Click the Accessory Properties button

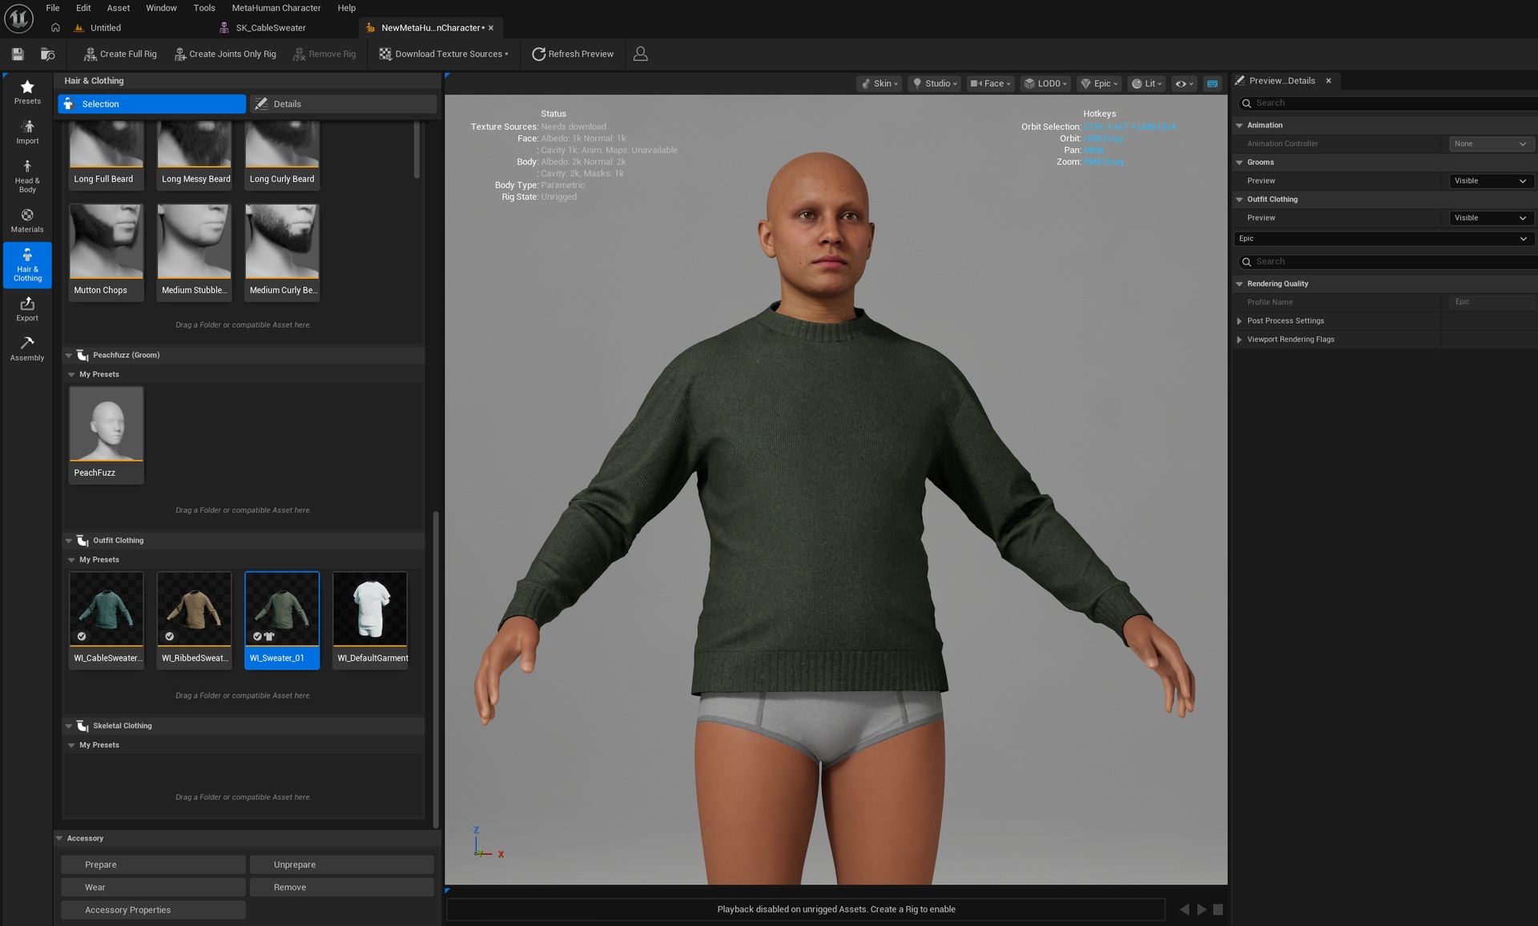pos(153,909)
